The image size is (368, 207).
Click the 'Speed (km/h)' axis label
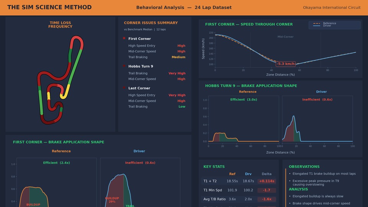203,49
